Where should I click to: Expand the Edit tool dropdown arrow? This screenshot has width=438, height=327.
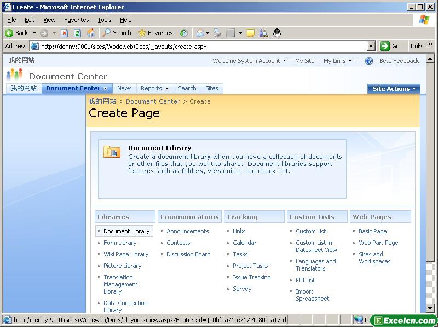click(240, 33)
